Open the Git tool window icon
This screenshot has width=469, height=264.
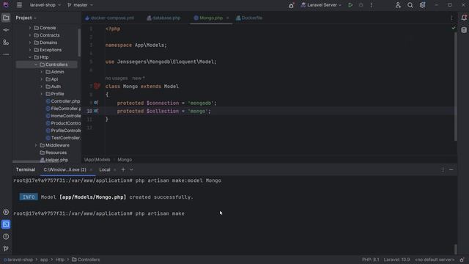[x=6, y=249]
